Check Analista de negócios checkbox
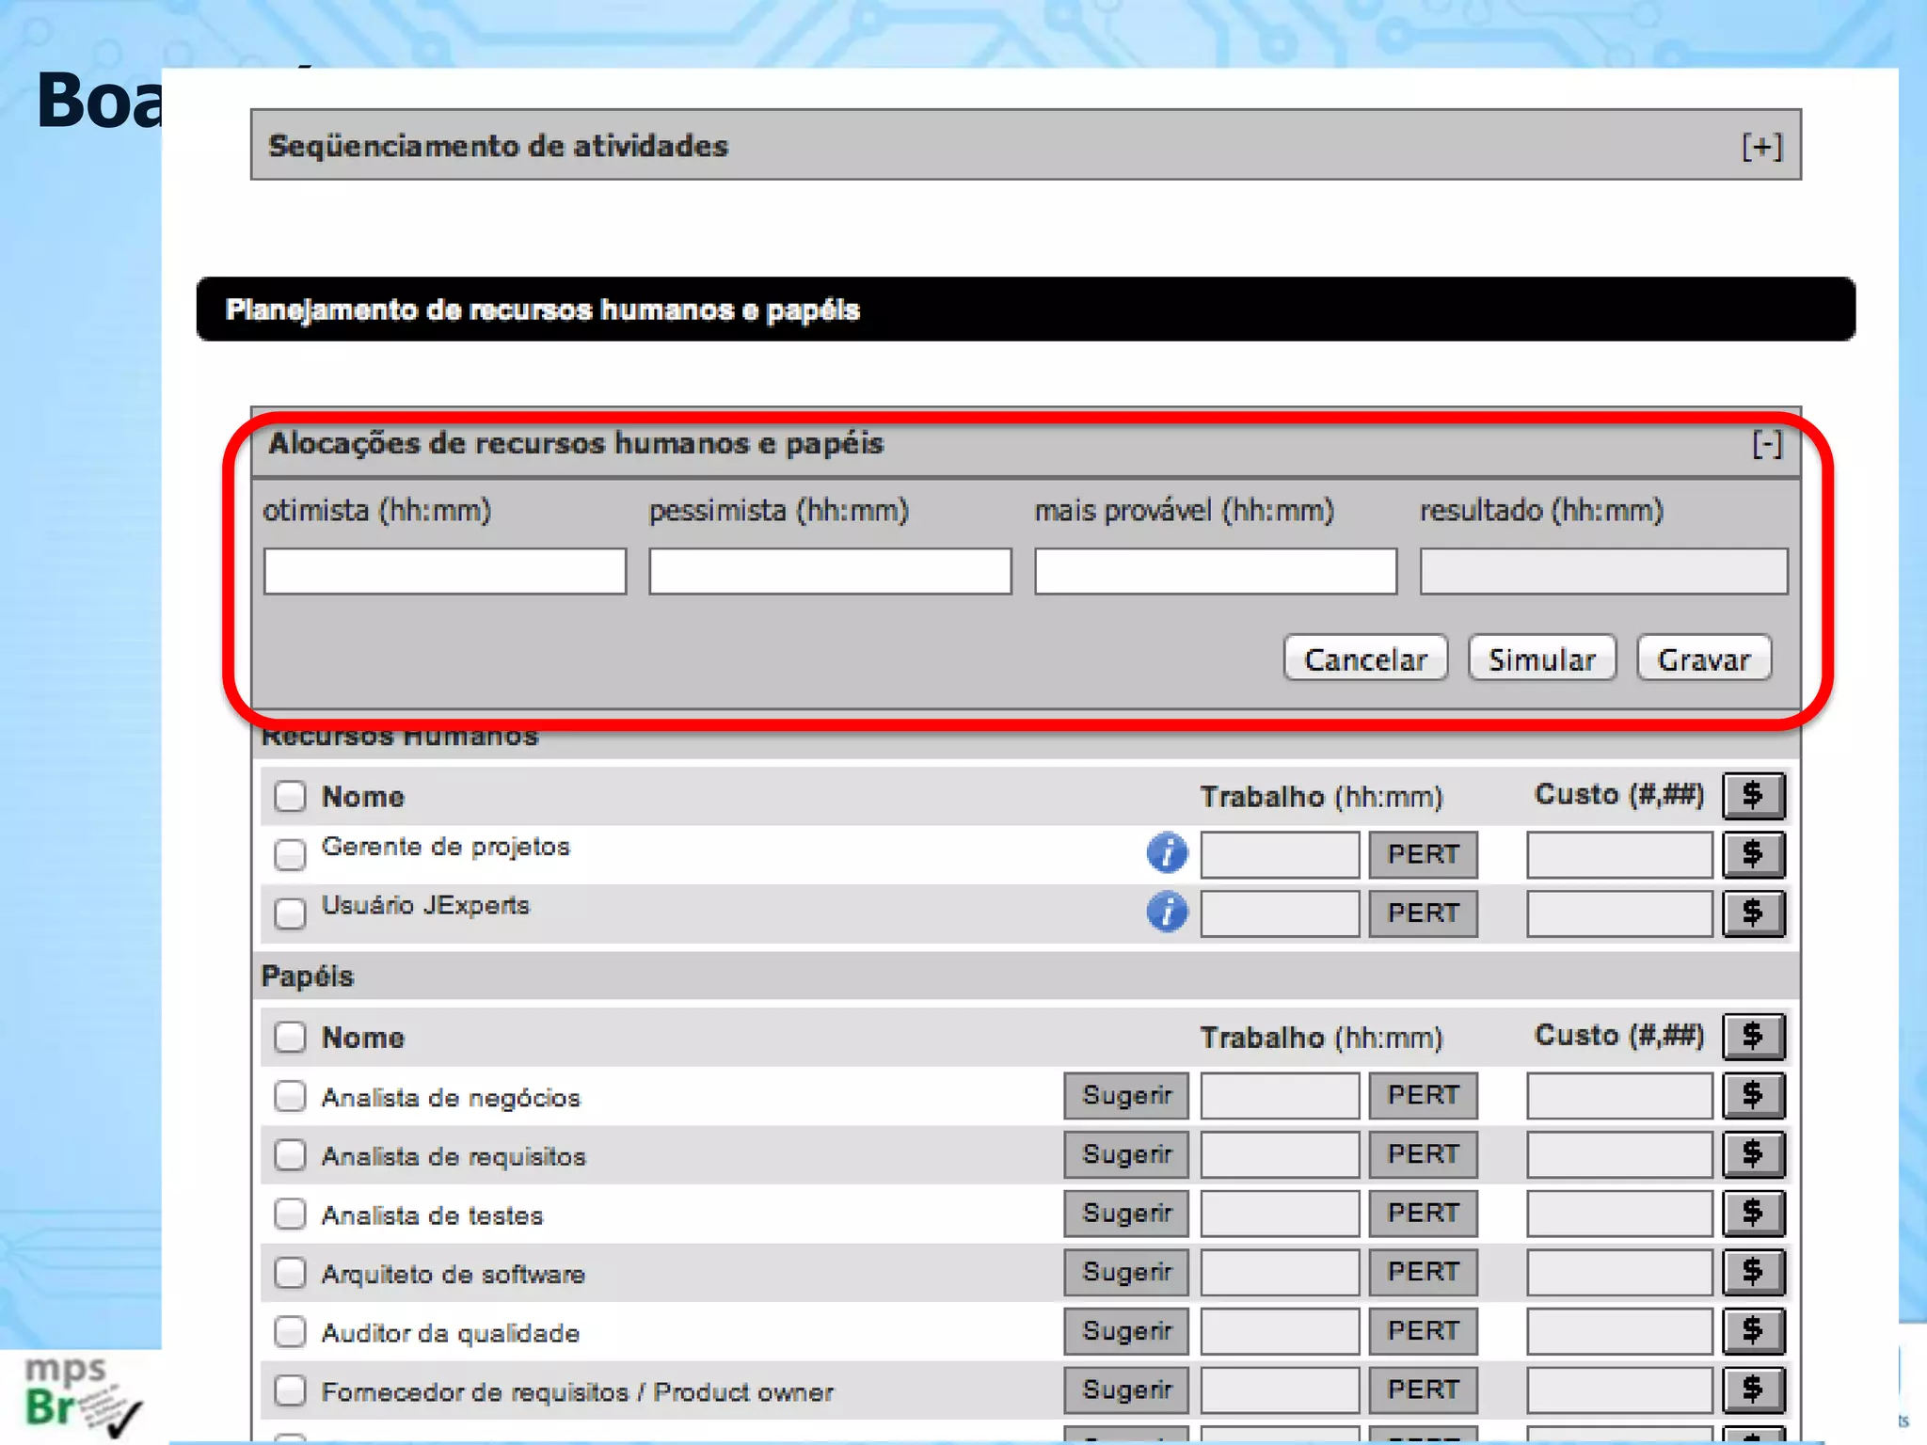This screenshot has height=1445, width=1927. [290, 1096]
